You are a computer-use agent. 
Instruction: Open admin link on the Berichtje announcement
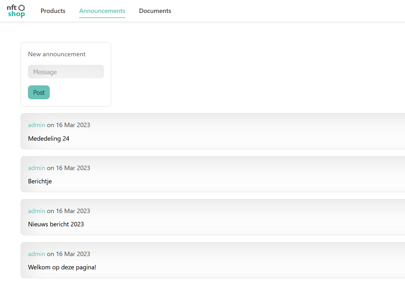pyautogui.click(x=36, y=168)
